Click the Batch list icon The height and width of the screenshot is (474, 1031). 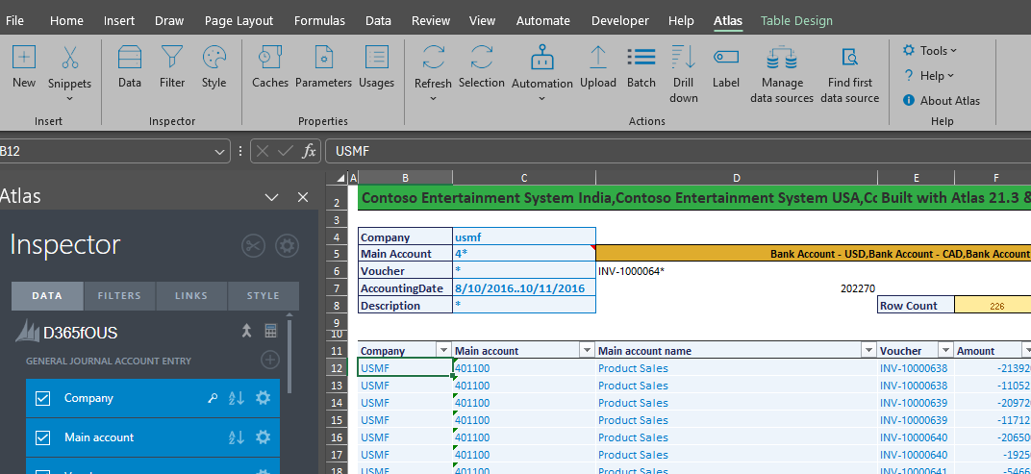641,58
